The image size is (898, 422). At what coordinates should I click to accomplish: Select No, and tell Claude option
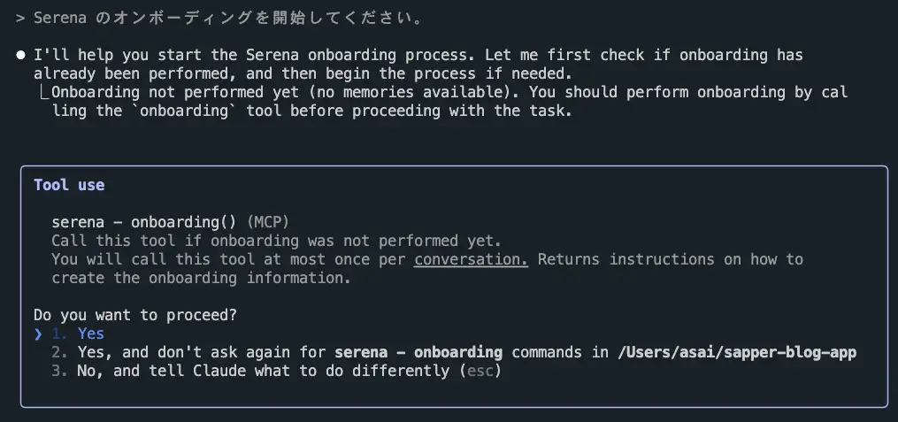tap(276, 371)
